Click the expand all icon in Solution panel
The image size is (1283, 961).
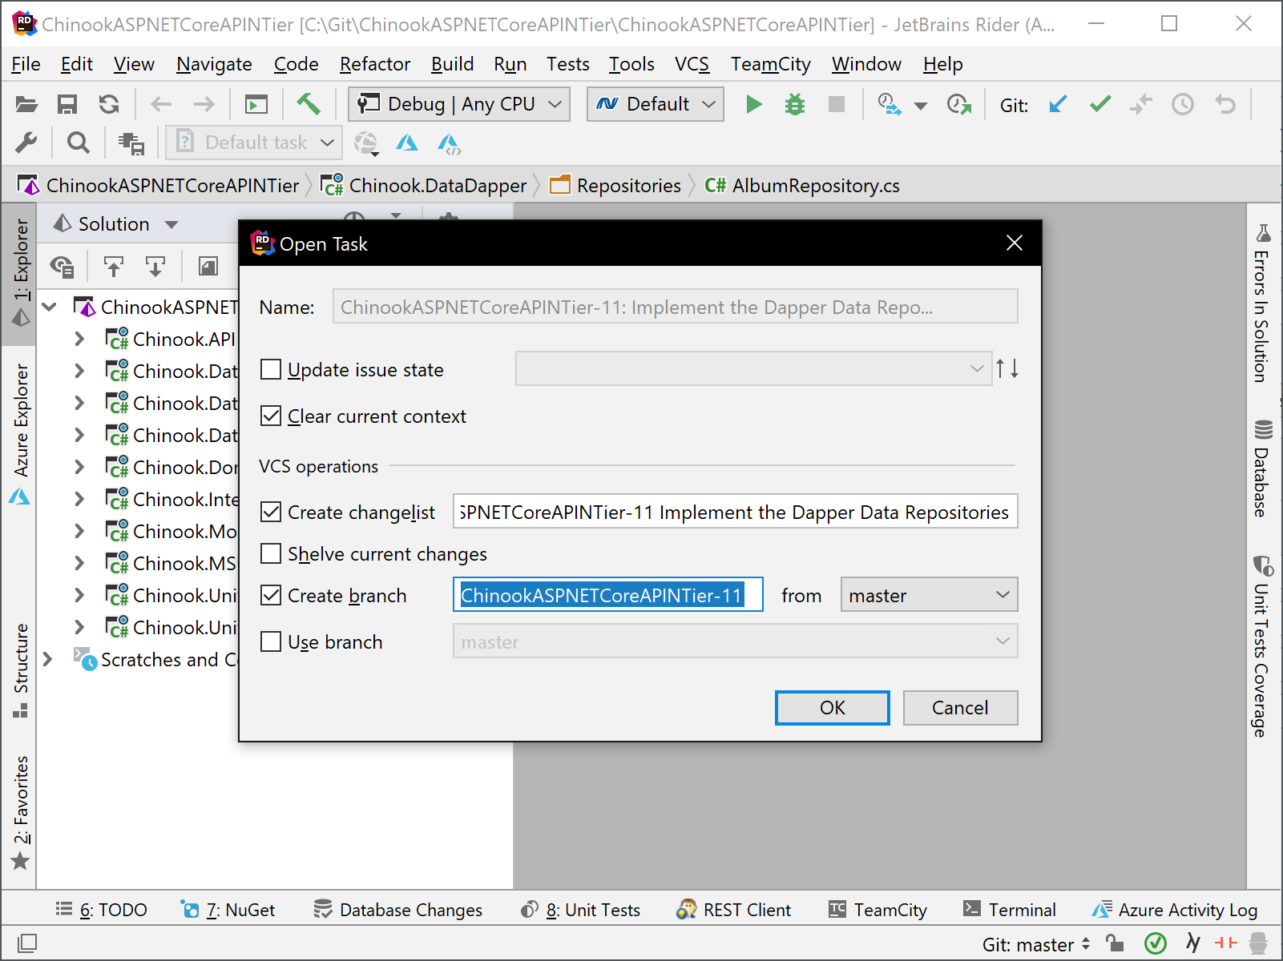click(x=155, y=266)
